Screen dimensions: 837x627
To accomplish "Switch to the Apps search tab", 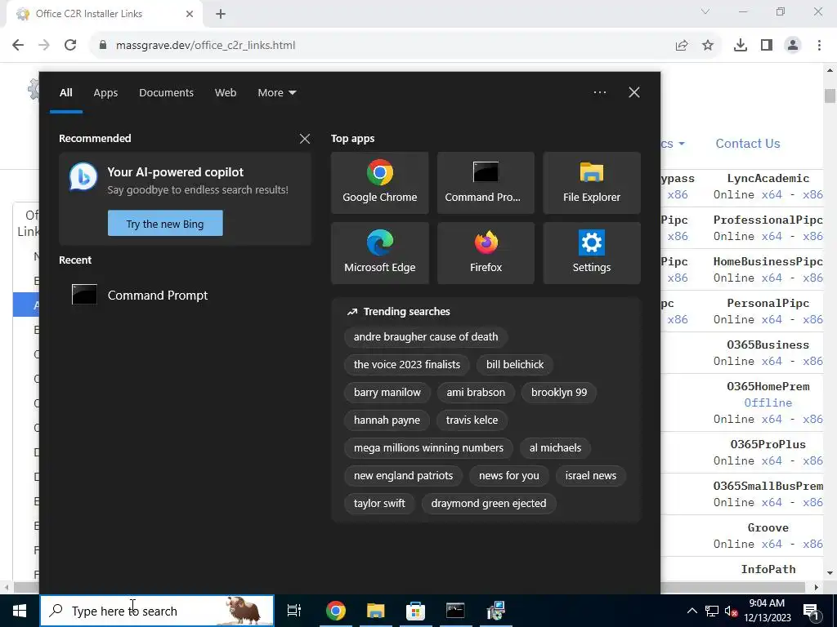I will point(105,93).
